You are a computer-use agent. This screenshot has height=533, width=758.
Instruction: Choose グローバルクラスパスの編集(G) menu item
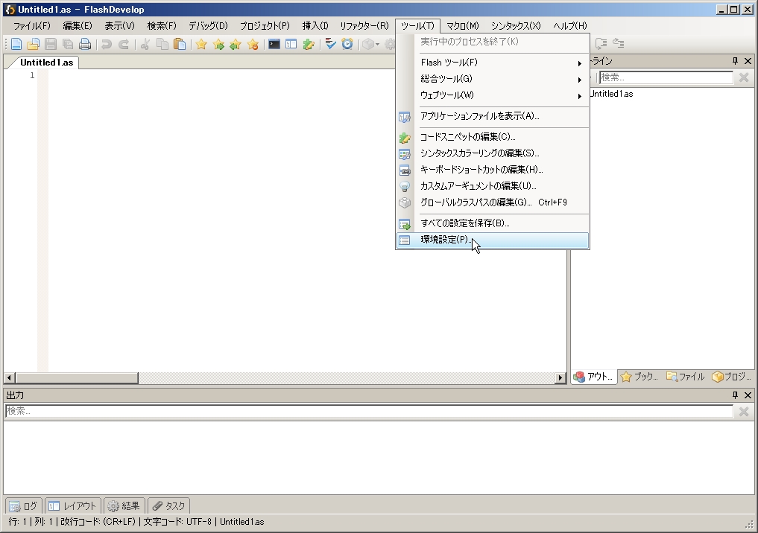click(493, 202)
